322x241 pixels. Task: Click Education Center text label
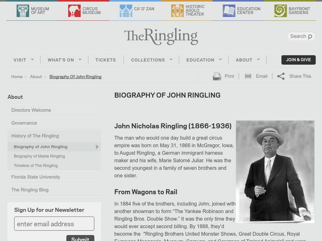(249, 11)
